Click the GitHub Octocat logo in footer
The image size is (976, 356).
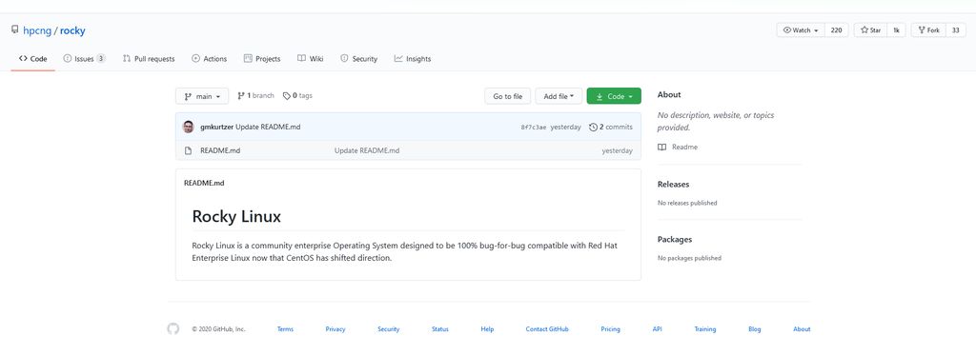(x=173, y=328)
